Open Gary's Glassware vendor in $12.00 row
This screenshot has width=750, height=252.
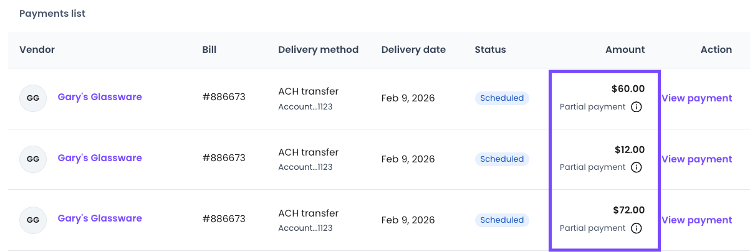(x=100, y=158)
